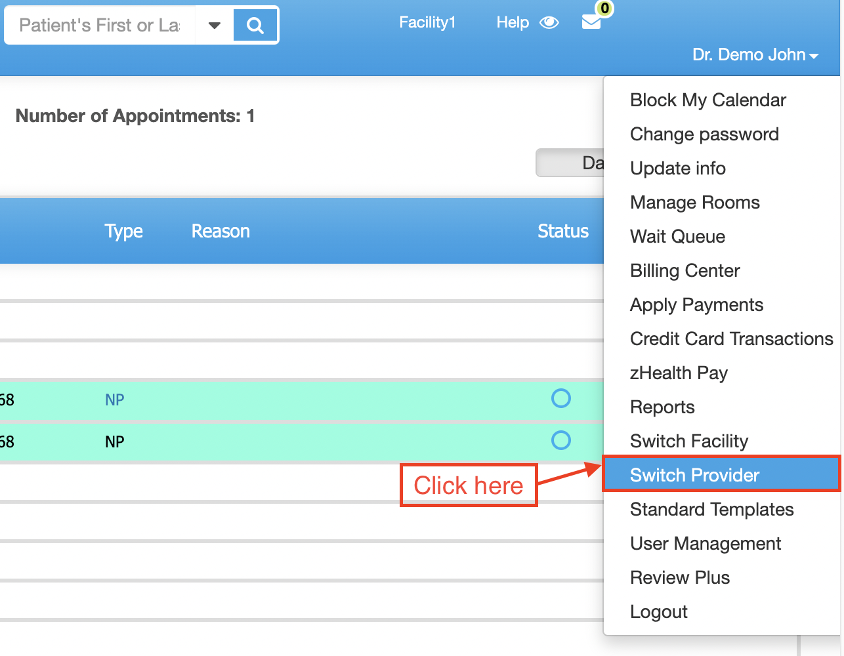Click Facility1 in the top bar
This screenshot has width=844, height=656.
(428, 22)
